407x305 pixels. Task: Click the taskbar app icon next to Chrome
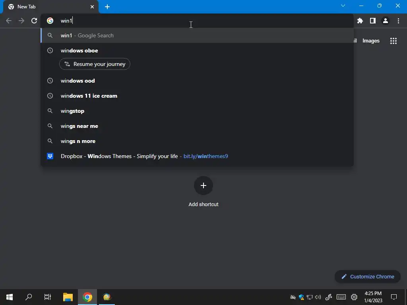(107, 297)
